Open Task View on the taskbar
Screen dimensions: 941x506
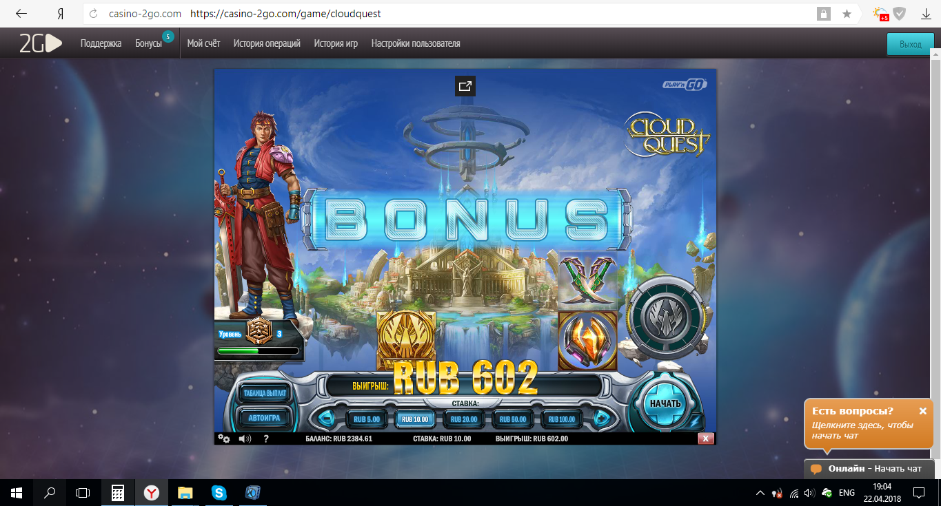click(83, 492)
